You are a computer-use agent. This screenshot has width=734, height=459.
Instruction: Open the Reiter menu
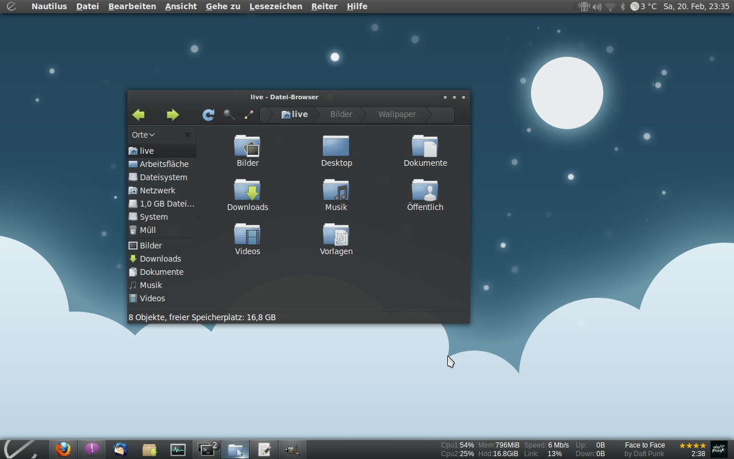click(x=325, y=6)
